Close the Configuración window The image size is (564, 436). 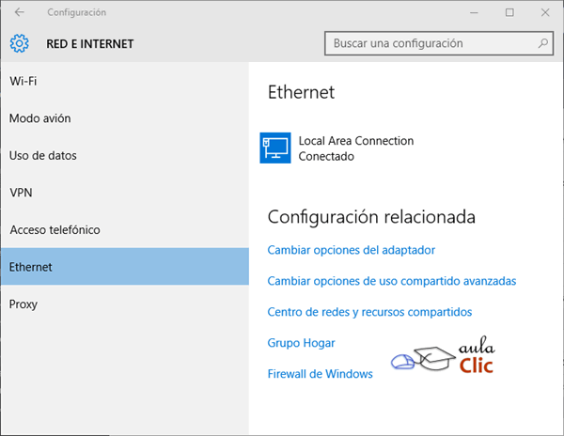click(545, 12)
